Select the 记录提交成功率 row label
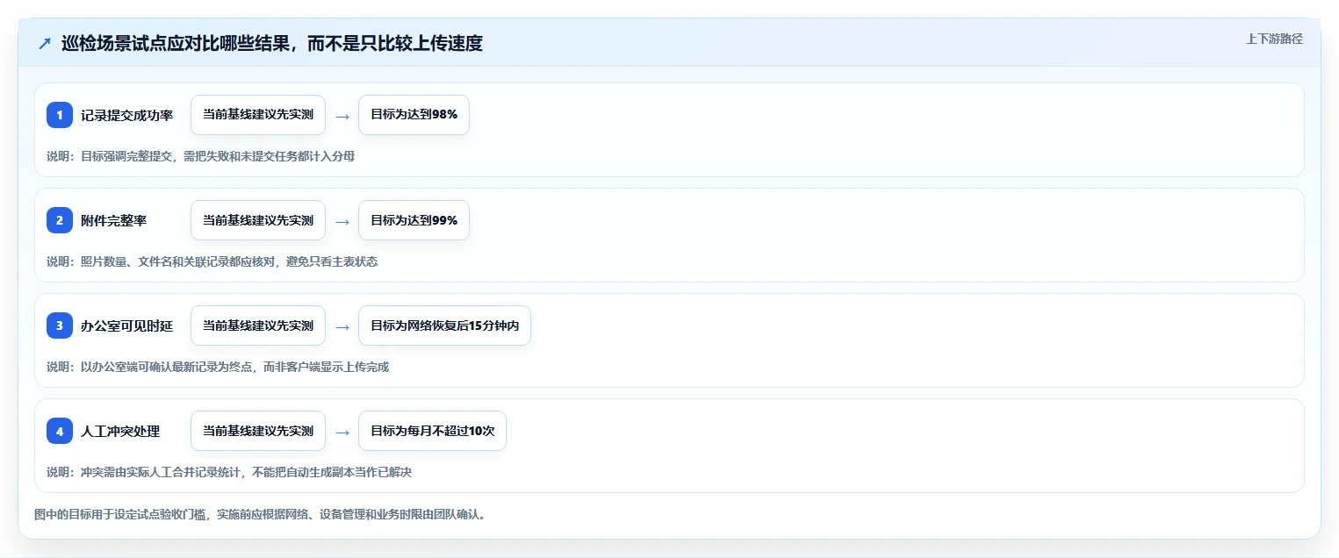 [126, 115]
